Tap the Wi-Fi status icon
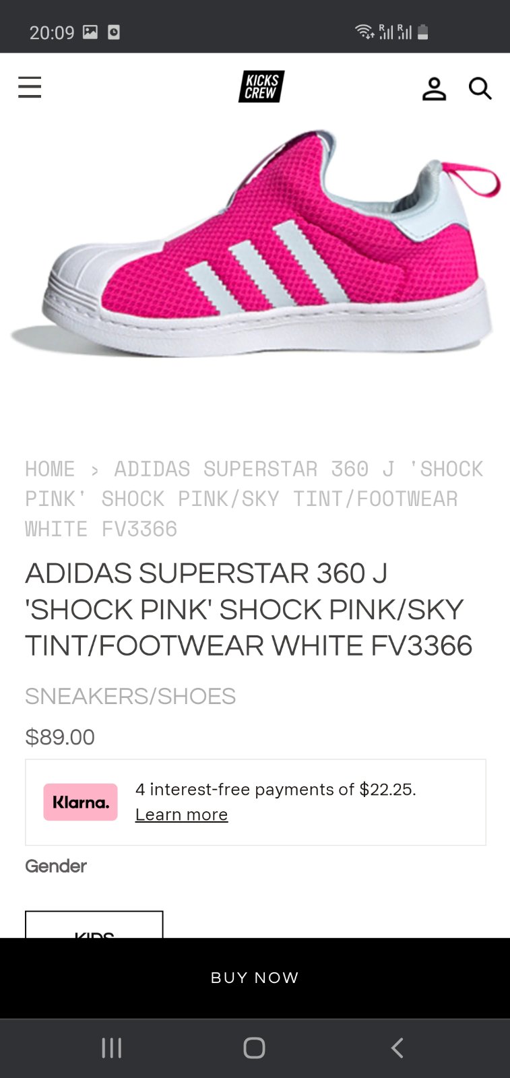Screen dimensions: 510x1078 [x=364, y=32]
